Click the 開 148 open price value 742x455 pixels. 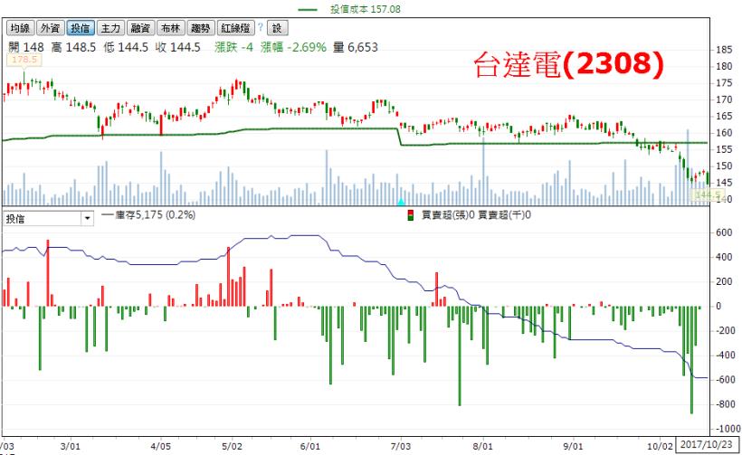[26, 47]
